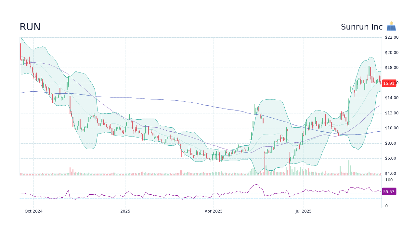This screenshot has width=416, height=234.
Task: Click the Sunrun solar panel icon
Action: coord(391,26)
